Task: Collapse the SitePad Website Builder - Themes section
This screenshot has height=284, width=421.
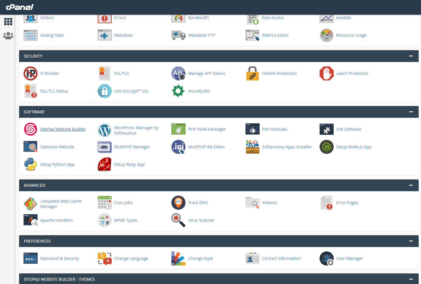Action: coord(411,279)
